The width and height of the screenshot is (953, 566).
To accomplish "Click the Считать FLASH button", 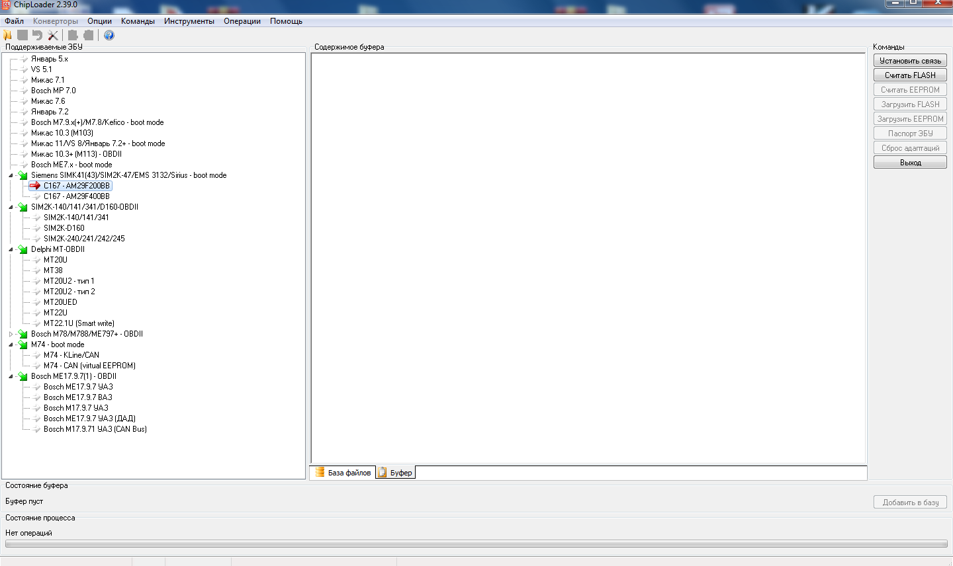I will (910, 75).
